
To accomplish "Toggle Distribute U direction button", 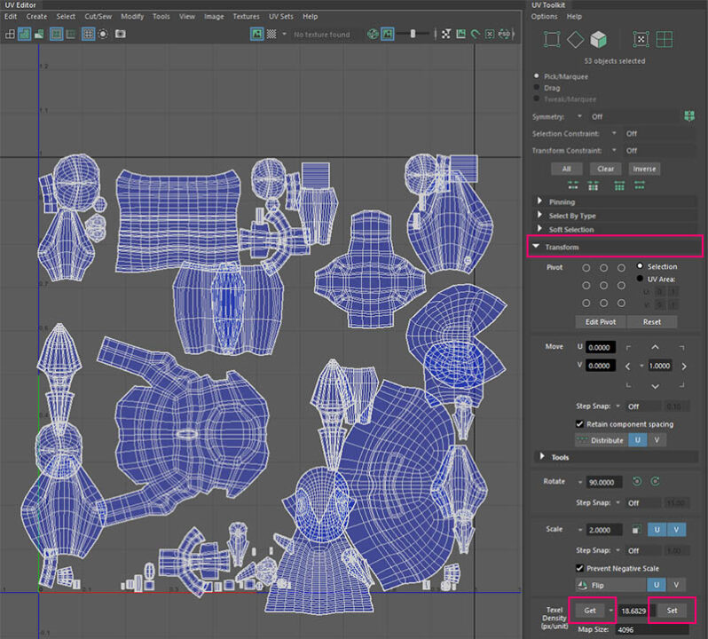I will (x=638, y=440).
